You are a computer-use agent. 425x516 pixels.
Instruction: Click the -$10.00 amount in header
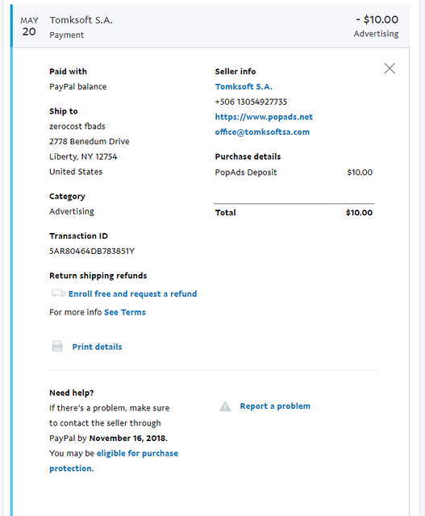click(377, 19)
